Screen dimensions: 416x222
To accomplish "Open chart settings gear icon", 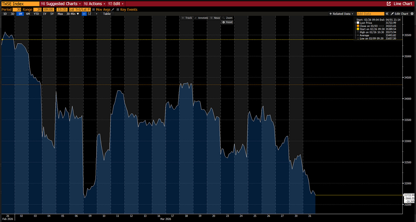I will [x=412, y=14].
